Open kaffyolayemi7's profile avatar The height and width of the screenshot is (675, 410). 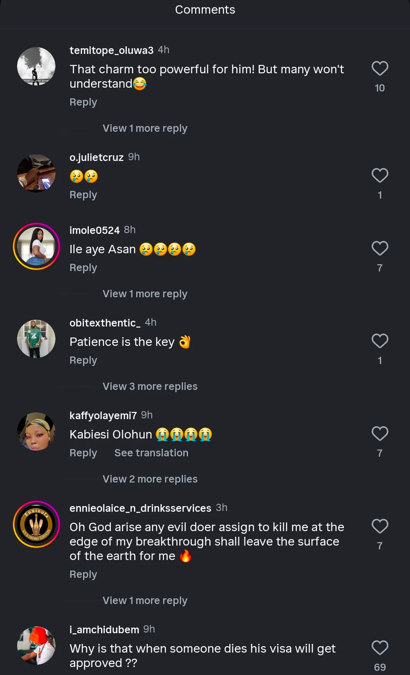[x=36, y=432]
